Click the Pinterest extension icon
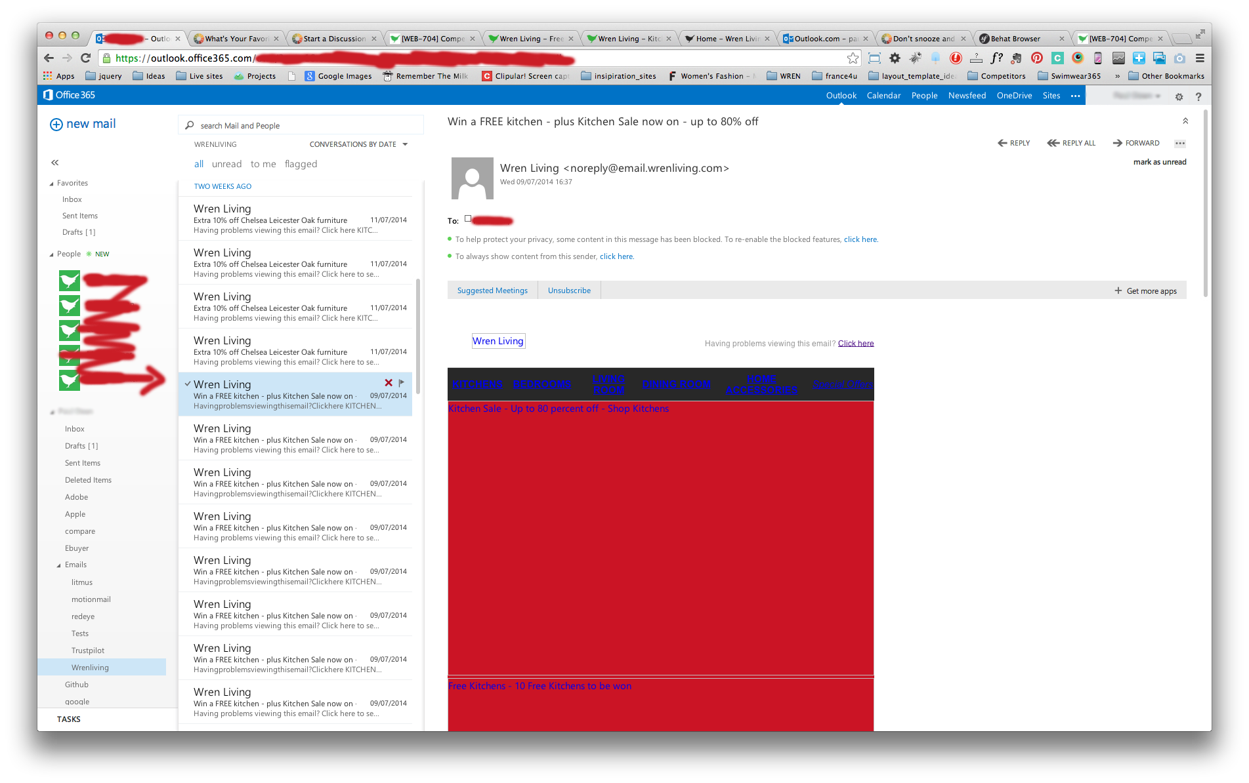The height and width of the screenshot is (783, 1249). [x=1037, y=58]
